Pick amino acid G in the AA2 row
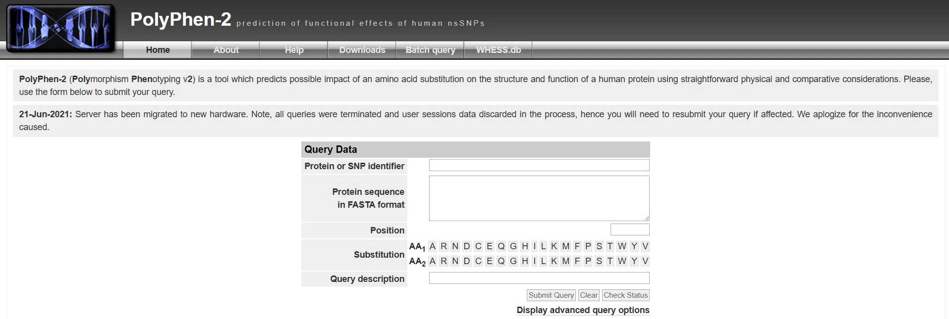Screen dimensions: 949x319 click(x=513, y=261)
